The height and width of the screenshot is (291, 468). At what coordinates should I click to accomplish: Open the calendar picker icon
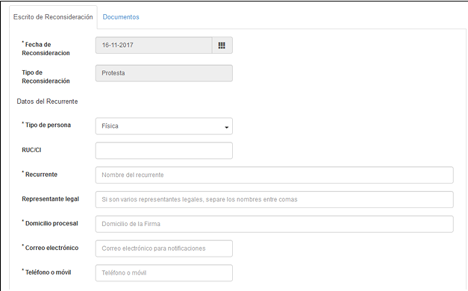[222, 45]
